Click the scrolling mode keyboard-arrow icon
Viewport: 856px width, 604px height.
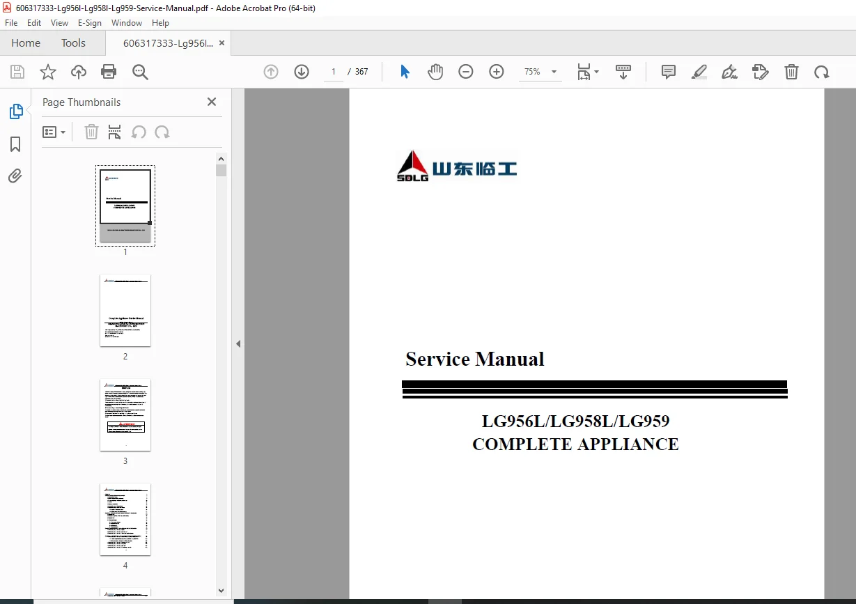623,72
